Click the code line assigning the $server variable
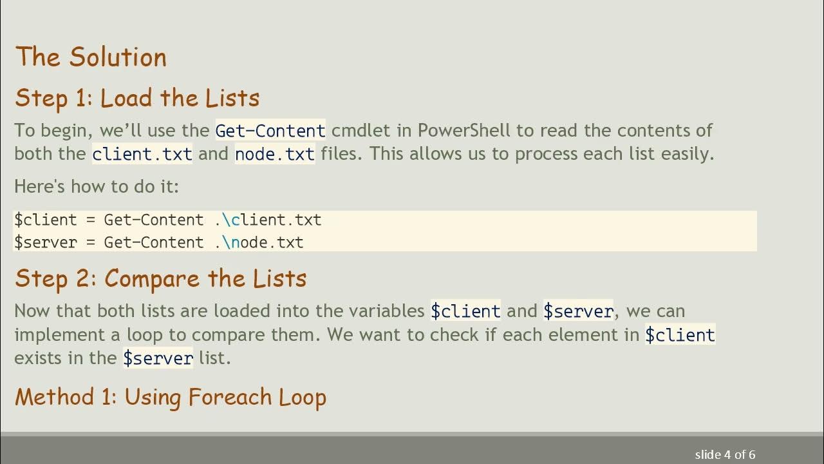 pyautogui.click(x=158, y=243)
